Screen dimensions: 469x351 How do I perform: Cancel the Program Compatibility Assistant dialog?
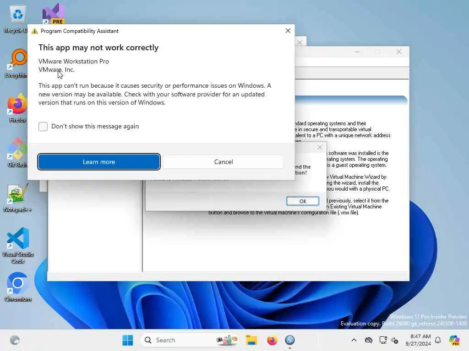[223, 162]
